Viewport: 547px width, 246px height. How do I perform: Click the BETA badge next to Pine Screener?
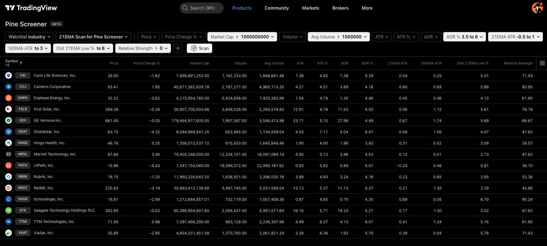click(x=57, y=24)
